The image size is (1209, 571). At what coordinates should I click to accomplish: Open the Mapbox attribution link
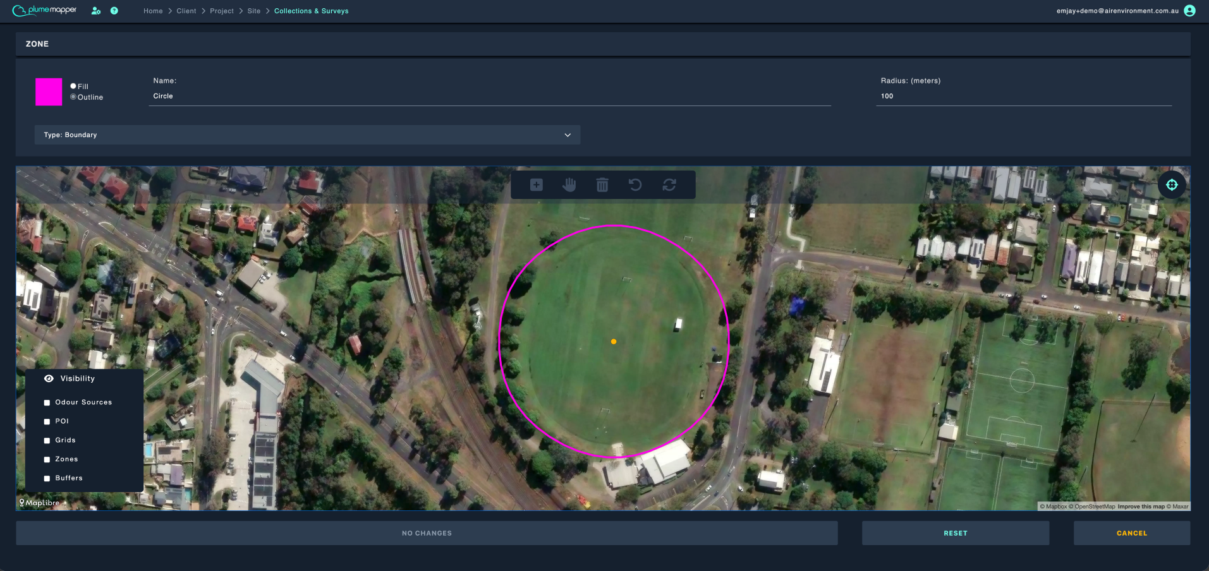[1054, 507]
